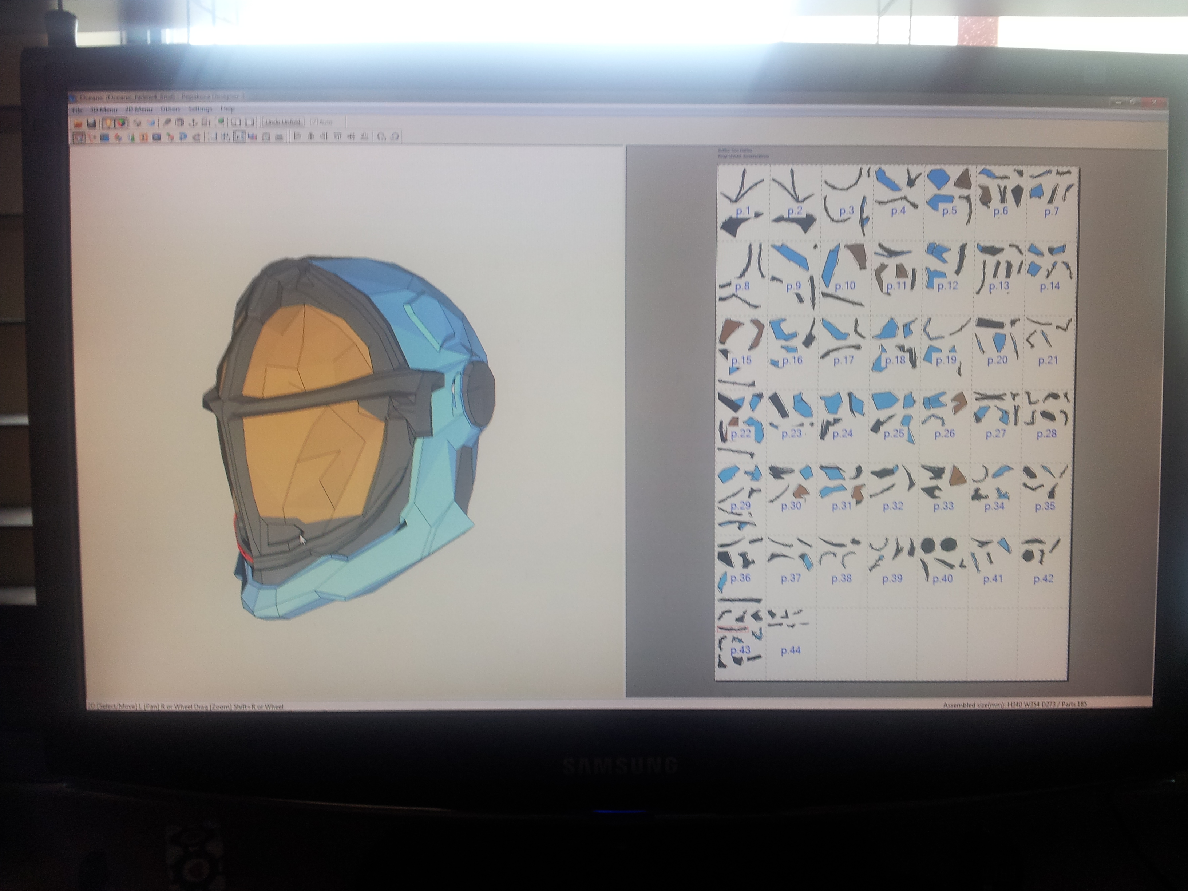The image size is (1188, 891).
Task: Click the Save floppy disk icon
Action: point(91,123)
